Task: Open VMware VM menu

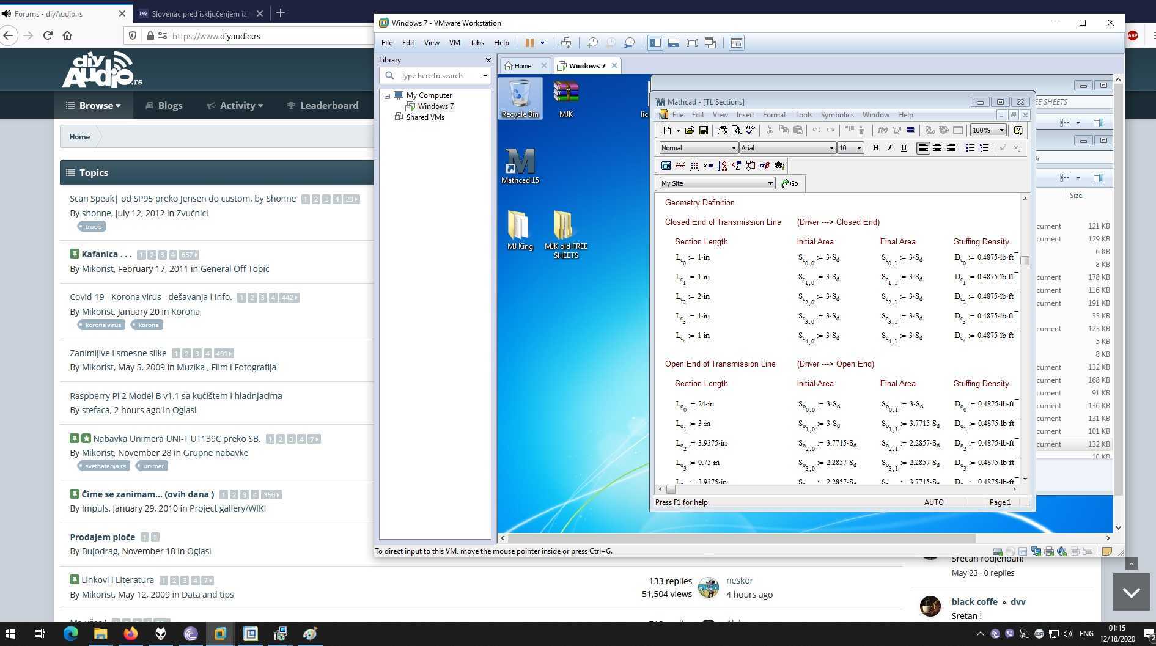Action: (x=454, y=43)
